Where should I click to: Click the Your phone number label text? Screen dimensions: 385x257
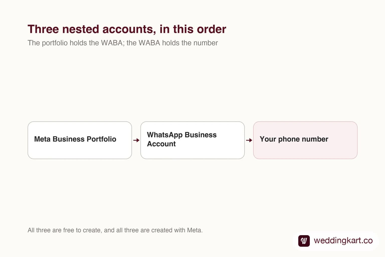point(294,139)
